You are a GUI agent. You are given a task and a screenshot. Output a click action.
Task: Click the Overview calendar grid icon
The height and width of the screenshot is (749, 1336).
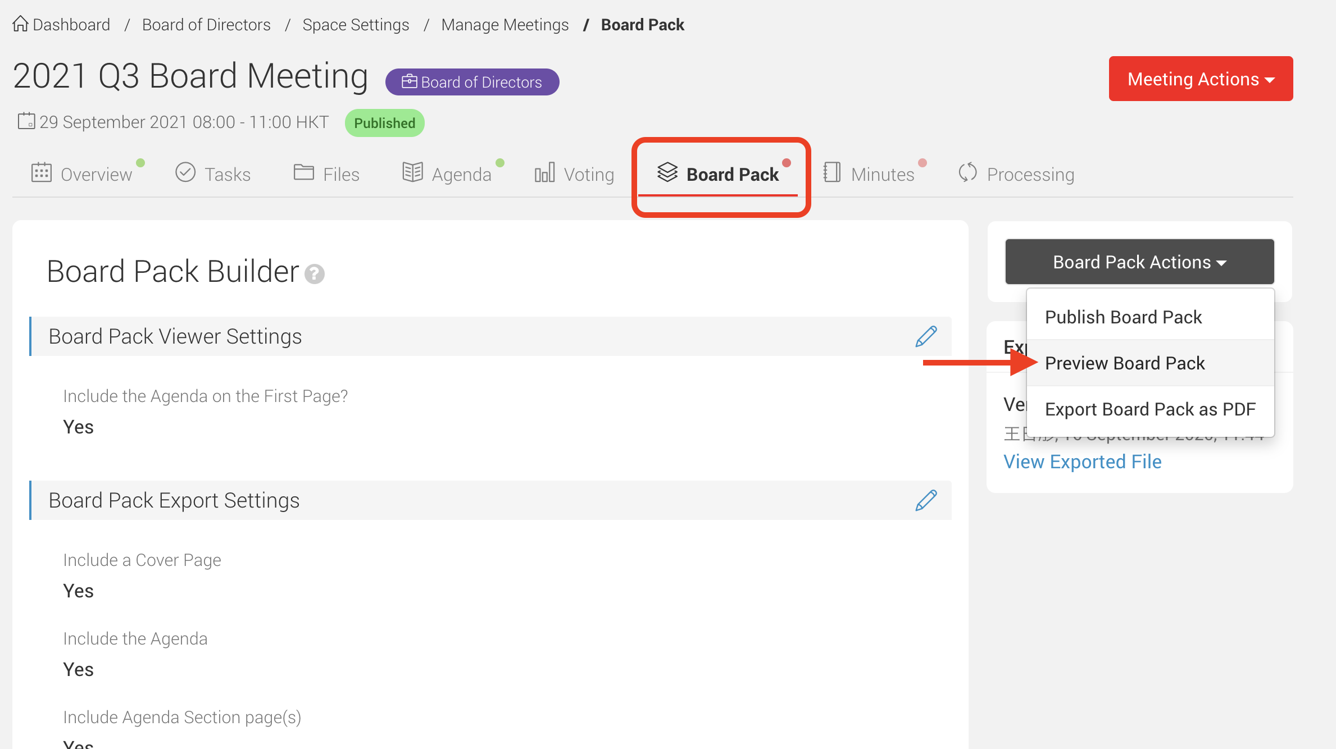coord(42,173)
